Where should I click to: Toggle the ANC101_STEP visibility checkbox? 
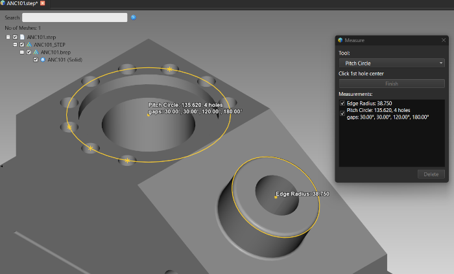pos(22,45)
